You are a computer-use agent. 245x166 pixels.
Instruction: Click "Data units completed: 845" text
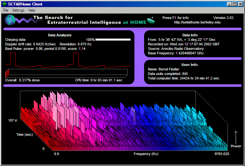pos(168,74)
